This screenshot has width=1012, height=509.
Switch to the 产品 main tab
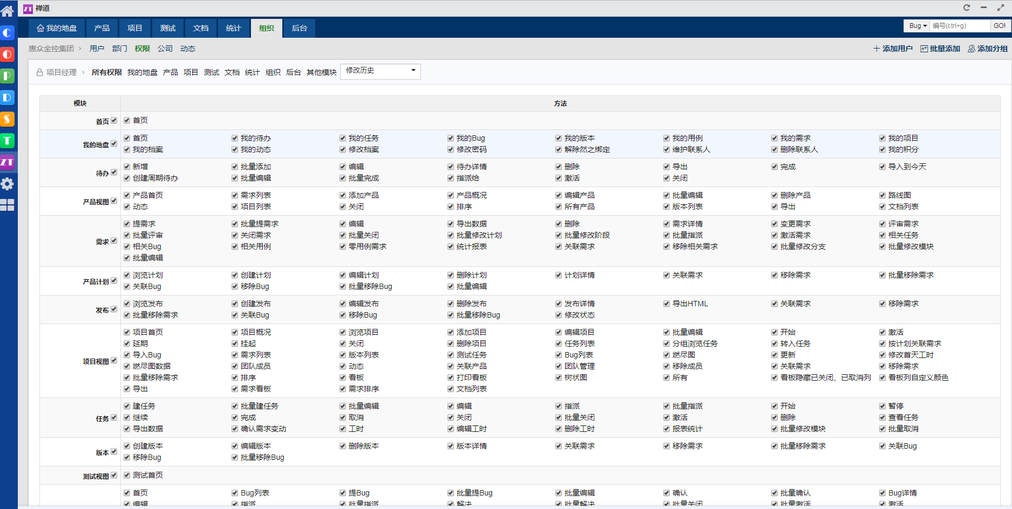click(102, 28)
